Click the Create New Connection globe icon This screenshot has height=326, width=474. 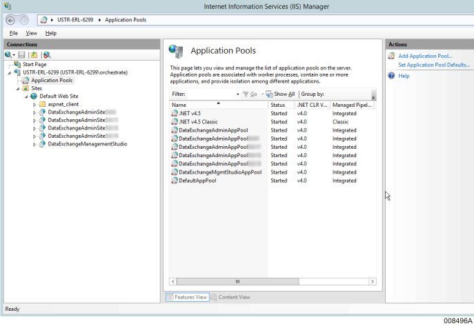pos(8,54)
